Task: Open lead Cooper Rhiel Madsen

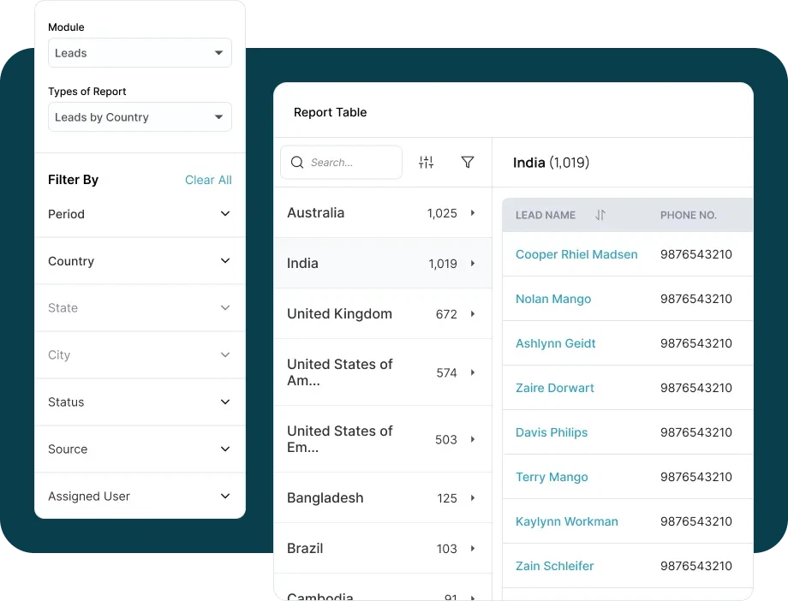Action: [576, 254]
